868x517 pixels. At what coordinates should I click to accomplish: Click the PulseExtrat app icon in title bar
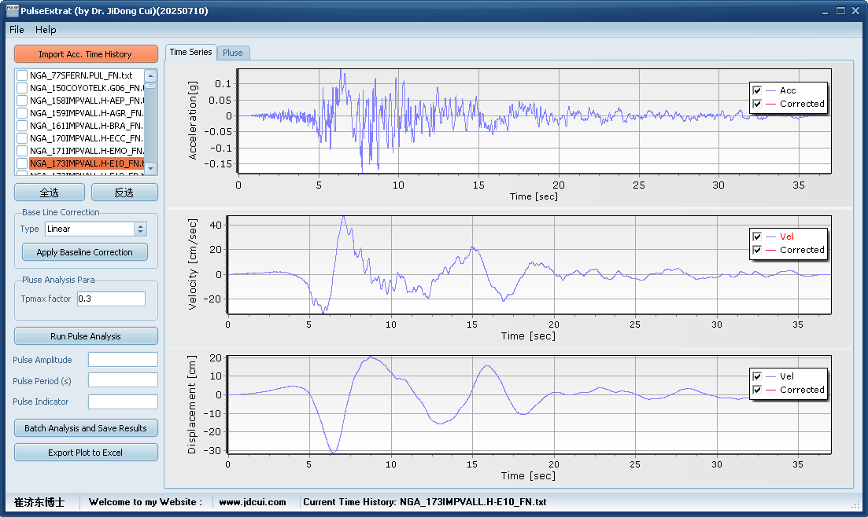point(10,11)
